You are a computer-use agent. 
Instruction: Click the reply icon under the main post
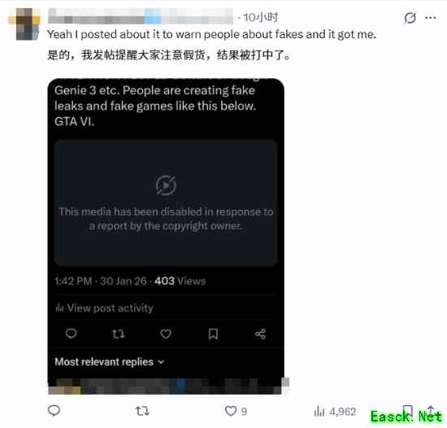(54, 411)
